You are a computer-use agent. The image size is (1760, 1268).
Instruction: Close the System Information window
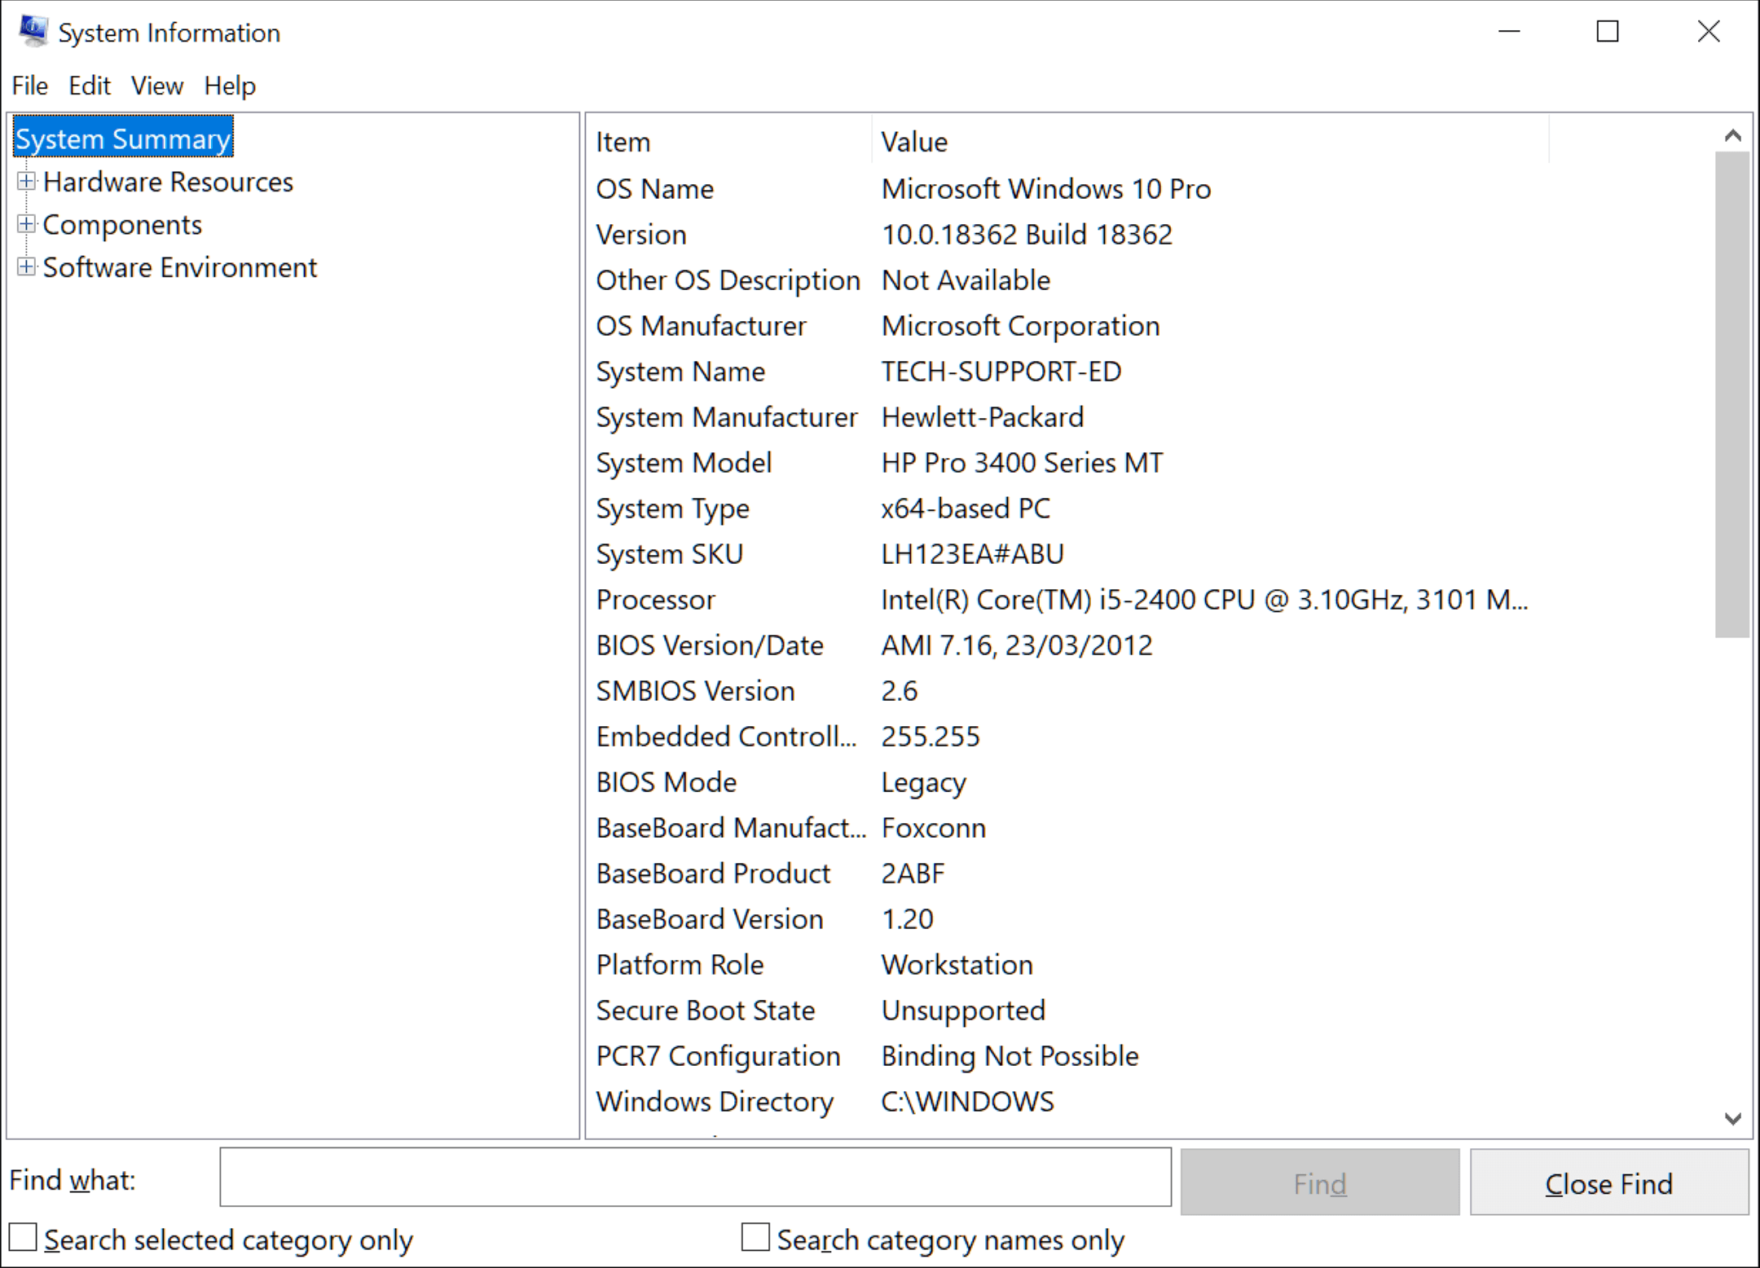pos(1709,32)
